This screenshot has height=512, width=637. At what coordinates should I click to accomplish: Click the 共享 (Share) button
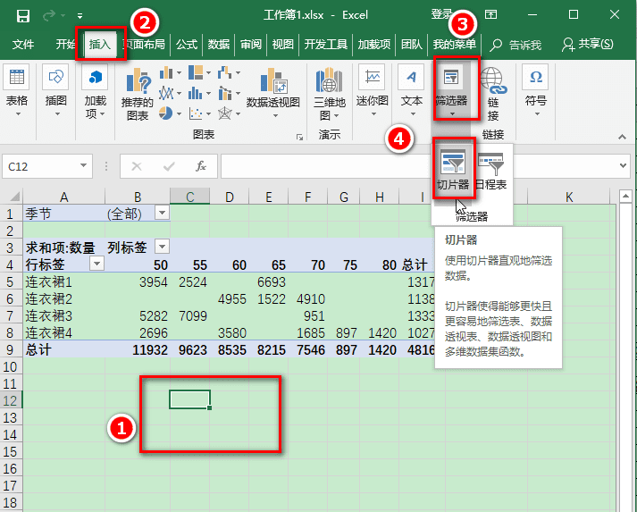588,44
